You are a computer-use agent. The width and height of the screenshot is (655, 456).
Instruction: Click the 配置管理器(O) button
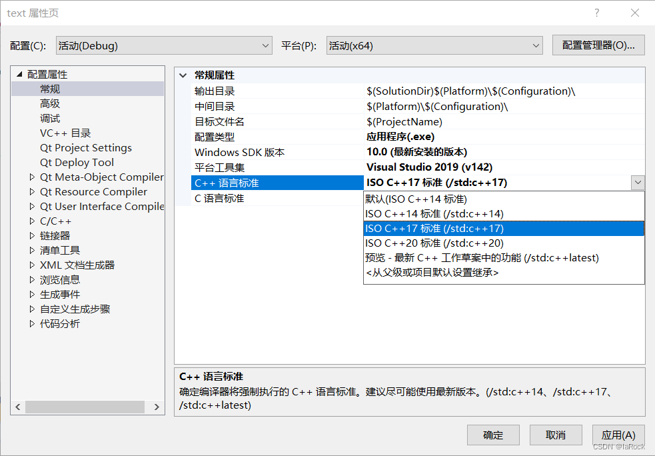click(598, 45)
